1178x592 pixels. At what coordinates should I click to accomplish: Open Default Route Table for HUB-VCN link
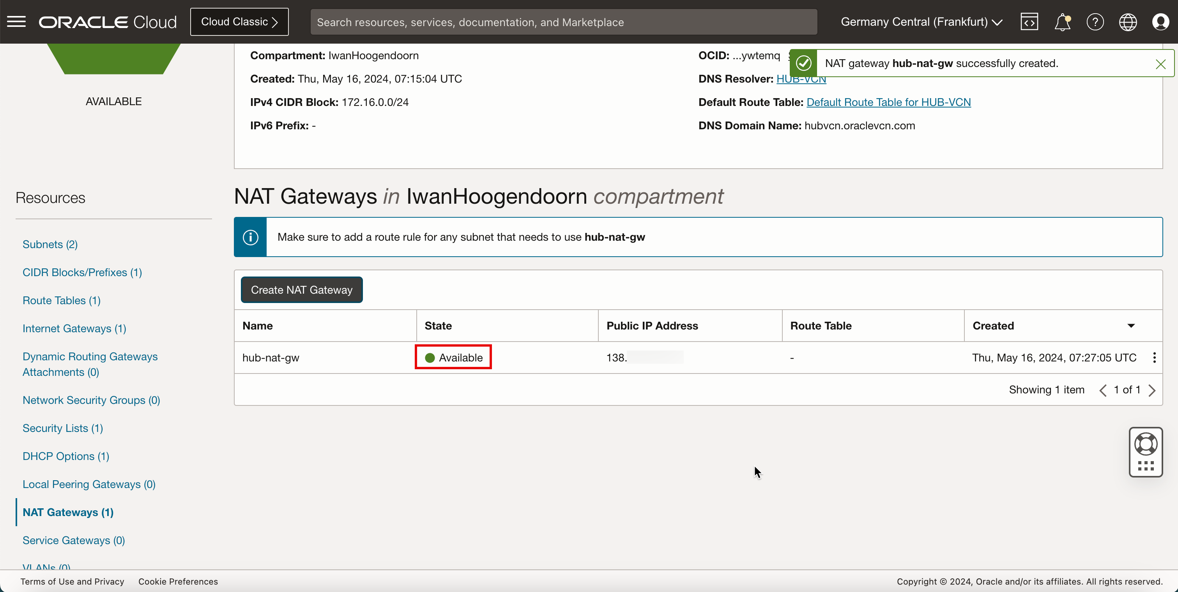click(x=888, y=102)
